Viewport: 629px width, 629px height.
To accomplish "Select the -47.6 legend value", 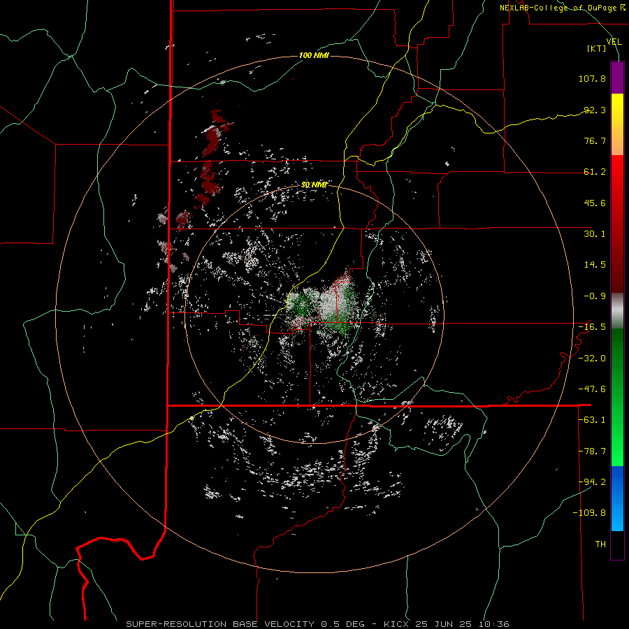I will click(592, 389).
